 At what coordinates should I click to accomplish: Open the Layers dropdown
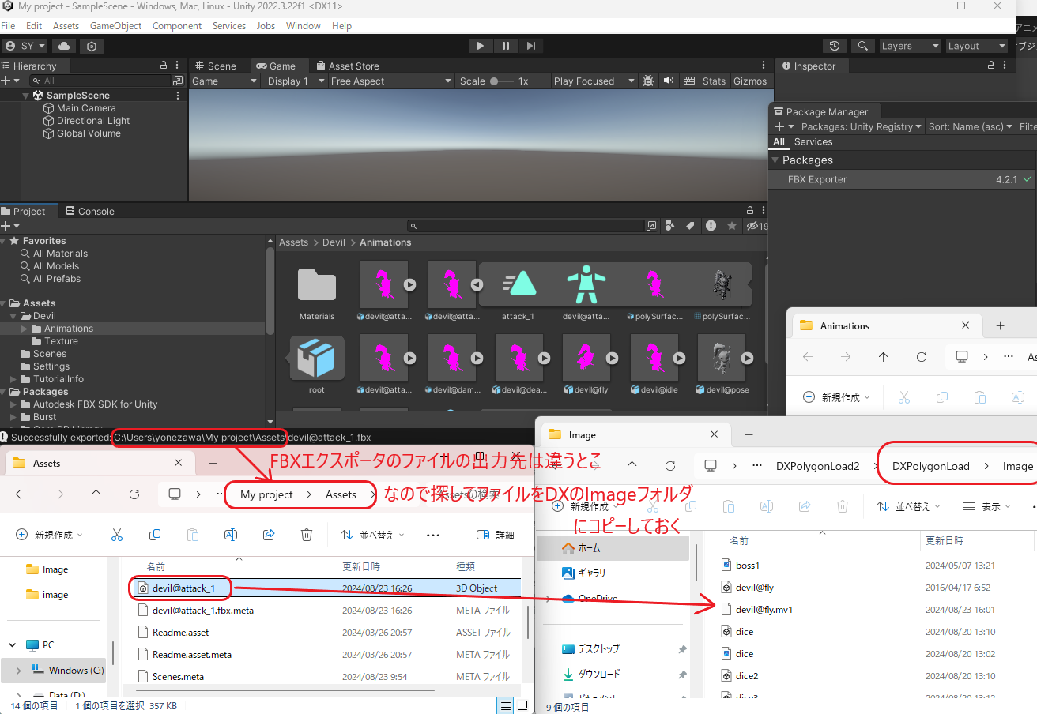911,46
